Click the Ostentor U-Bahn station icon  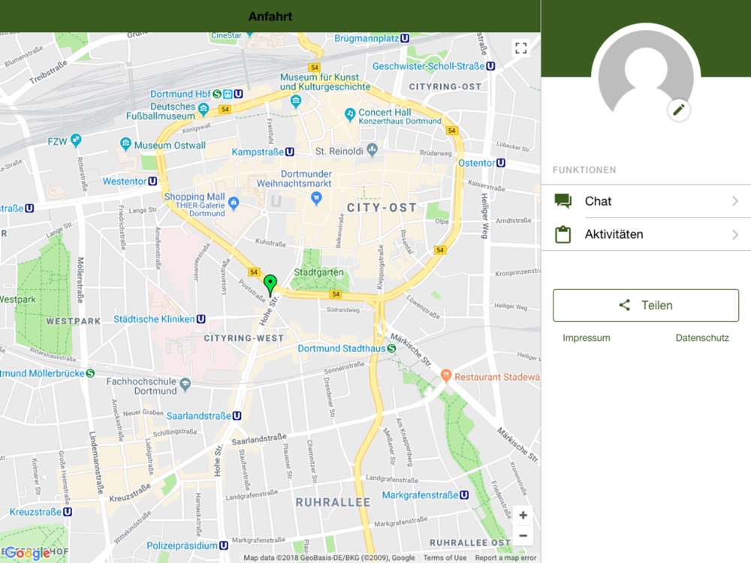(x=501, y=163)
